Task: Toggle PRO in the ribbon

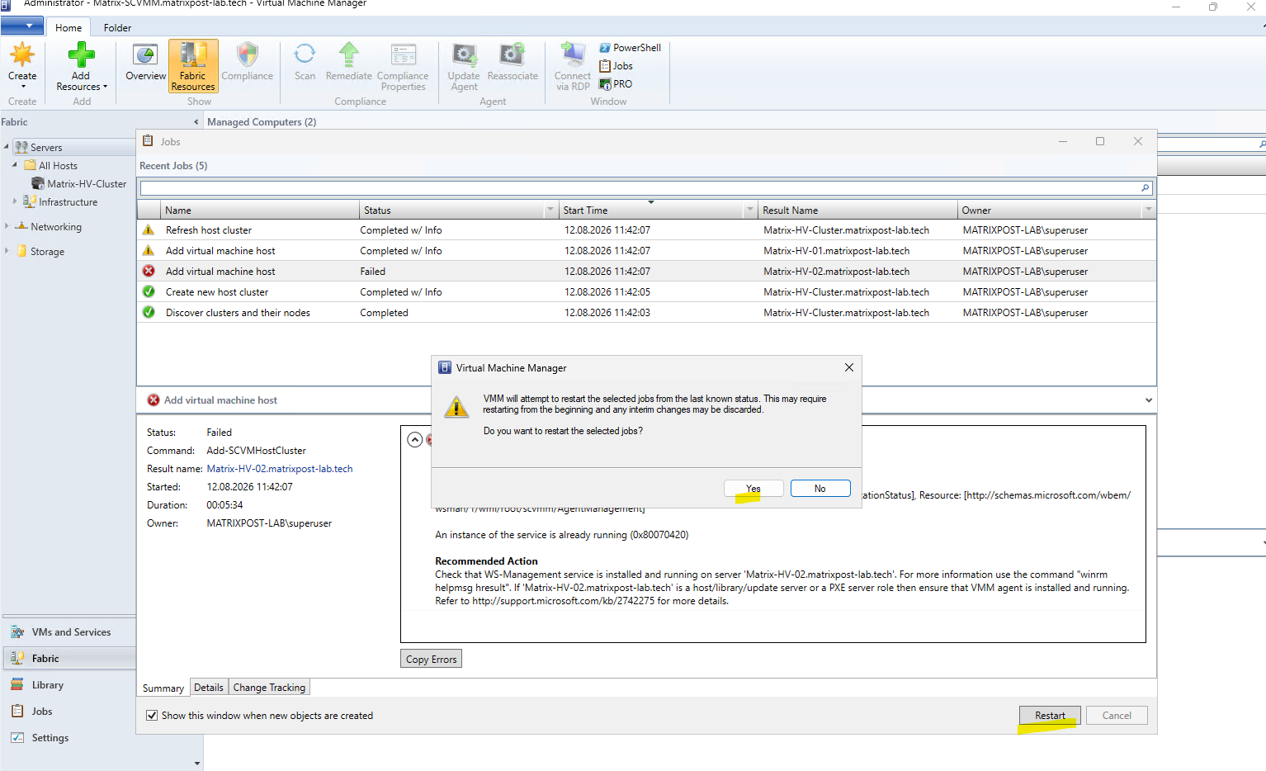Action: tap(616, 84)
